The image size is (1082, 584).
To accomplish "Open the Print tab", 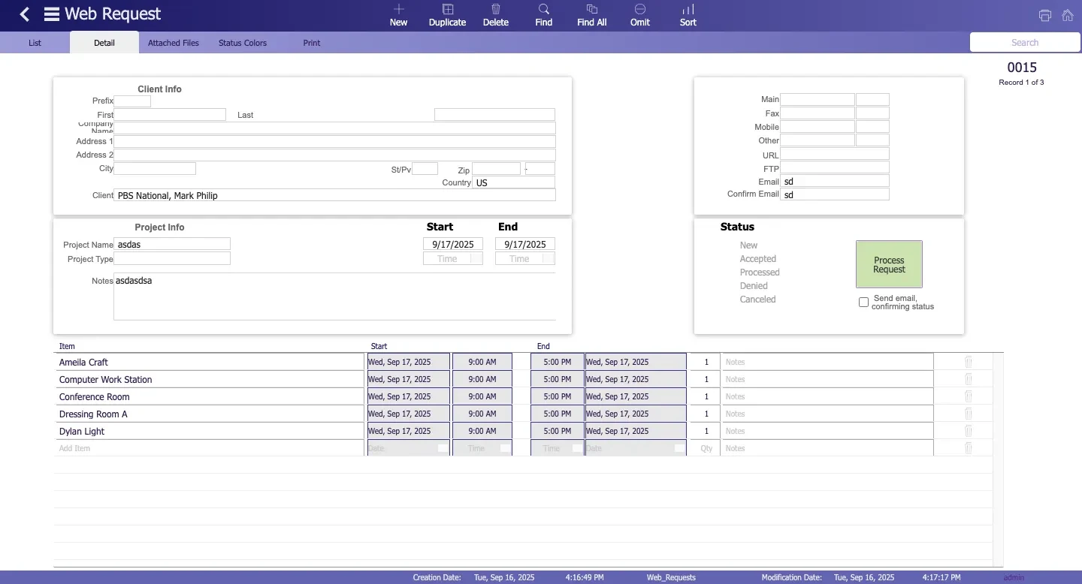I will (x=312, y=43).
